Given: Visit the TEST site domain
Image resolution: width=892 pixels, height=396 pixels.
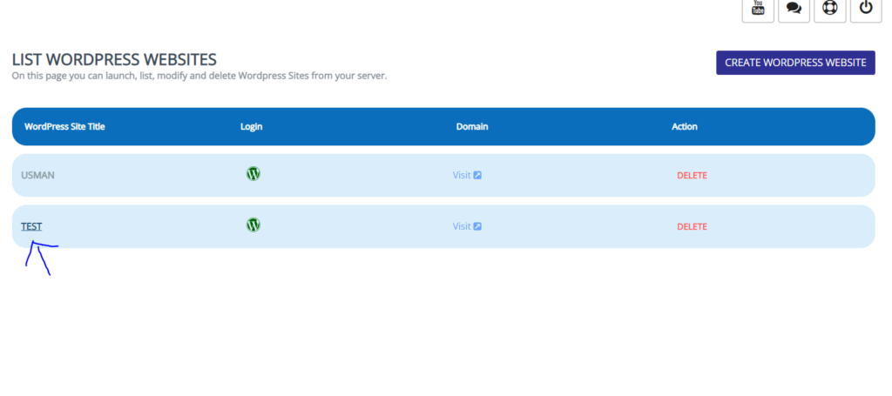Looking at the screenshot, I should [467, 226].
